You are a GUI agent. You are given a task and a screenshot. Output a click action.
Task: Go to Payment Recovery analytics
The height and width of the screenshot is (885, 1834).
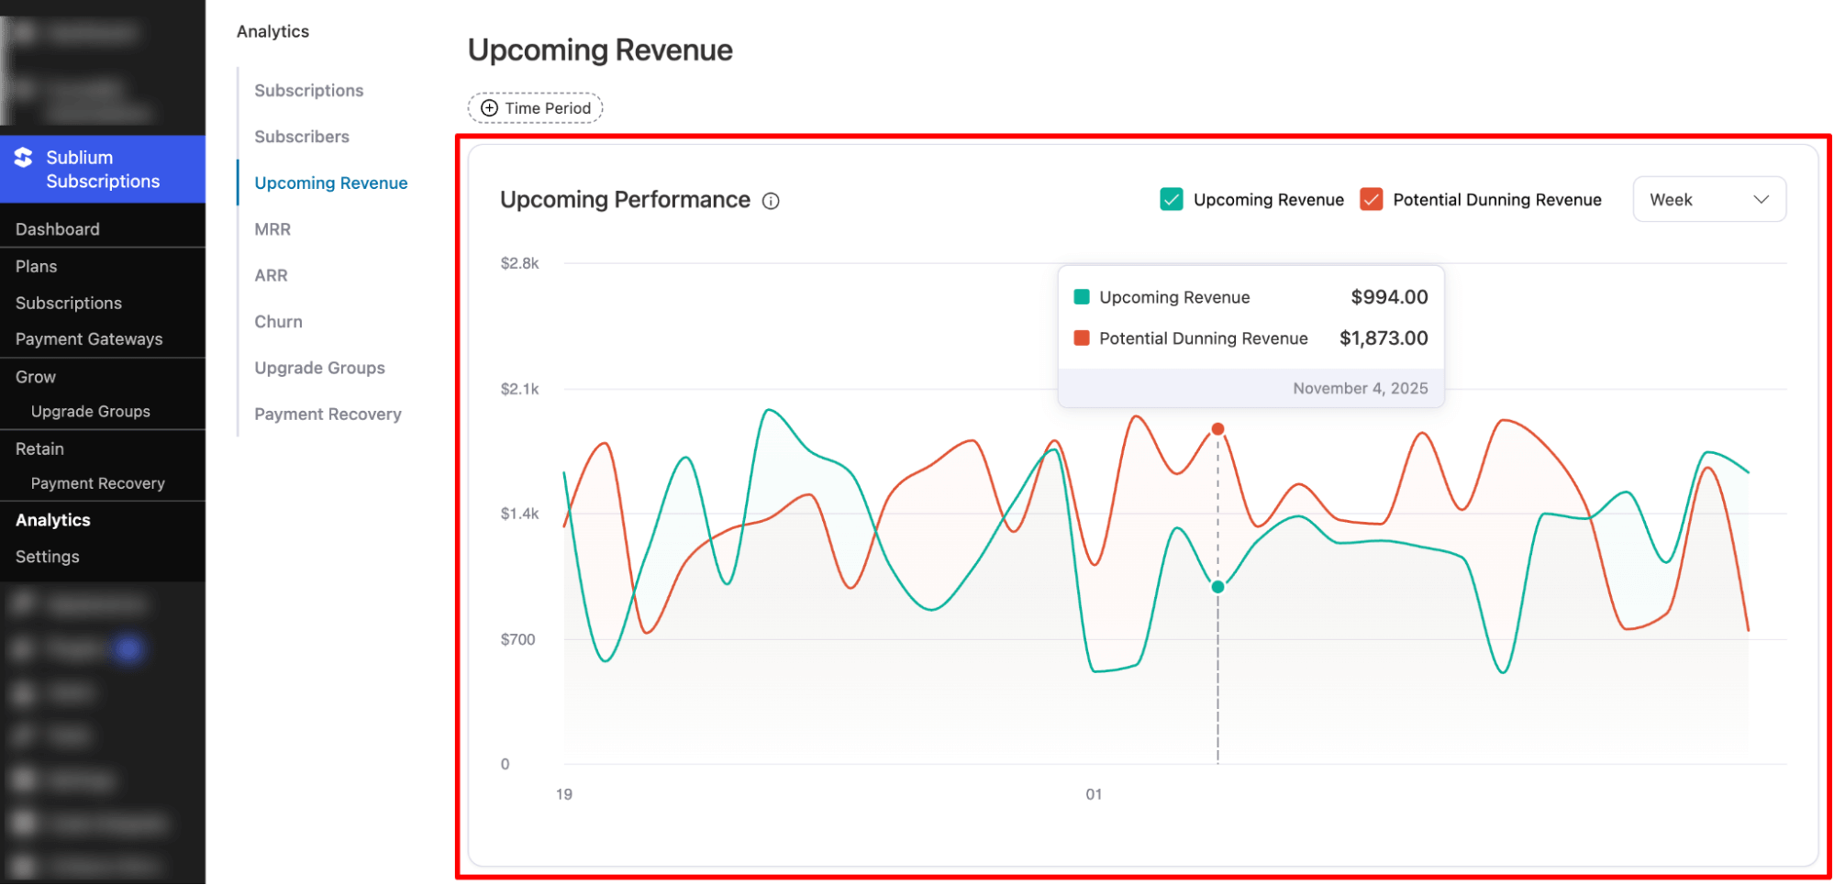point(328,414)
